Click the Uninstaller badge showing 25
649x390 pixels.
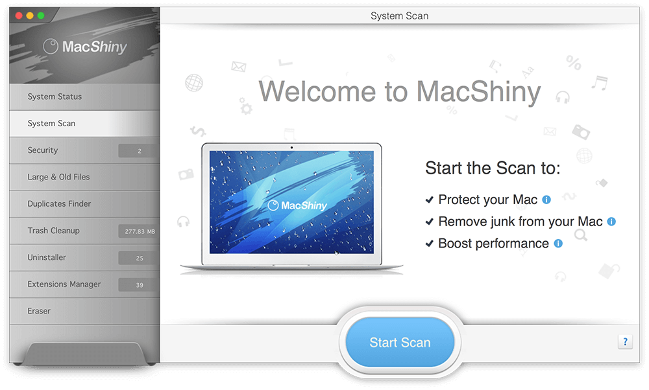(x=139, y=258)
